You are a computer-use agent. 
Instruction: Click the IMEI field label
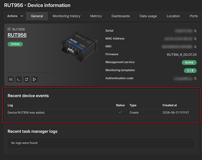coord(108,46)
